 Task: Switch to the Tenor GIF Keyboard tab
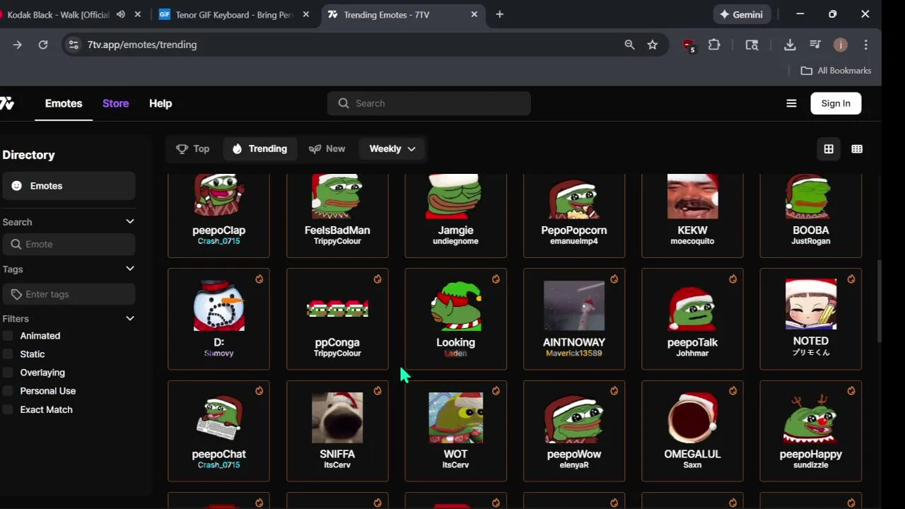pyautogui.click(x=233, y=14)
